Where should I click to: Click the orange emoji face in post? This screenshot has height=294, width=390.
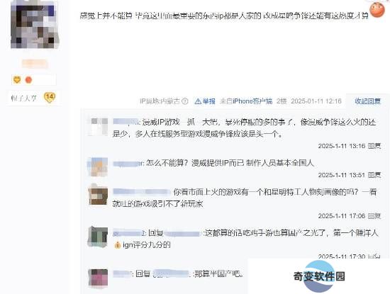tap(377, 10)
